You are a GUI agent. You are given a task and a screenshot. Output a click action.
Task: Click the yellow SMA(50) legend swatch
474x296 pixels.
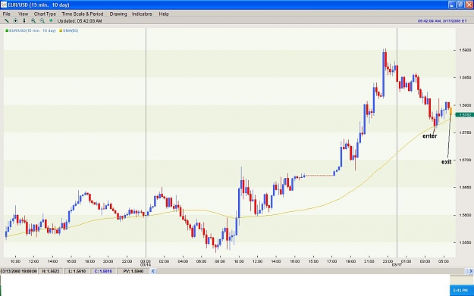pyautogui.click(x=61, y=30)
